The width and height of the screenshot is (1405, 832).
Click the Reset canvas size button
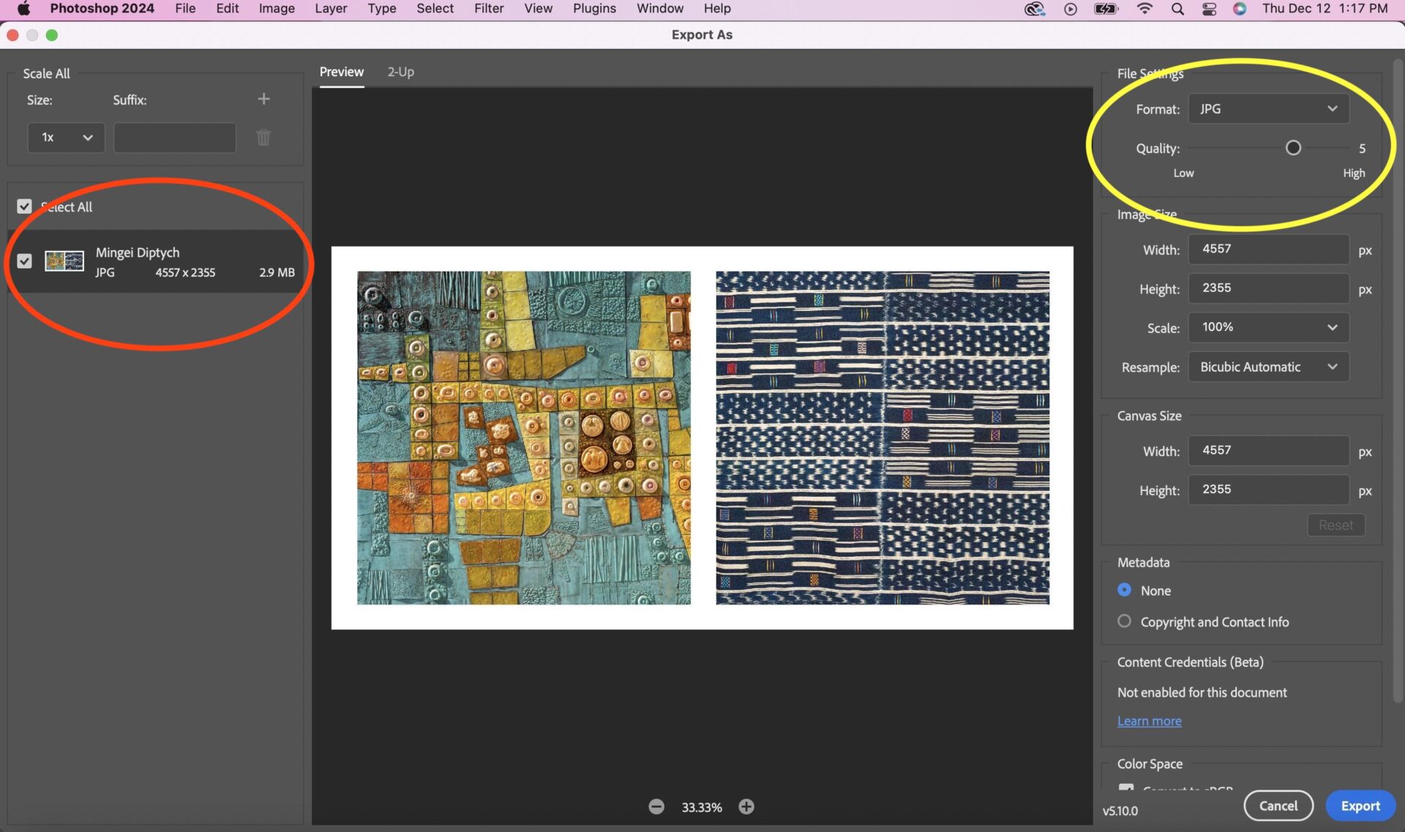coord(1336,525)
